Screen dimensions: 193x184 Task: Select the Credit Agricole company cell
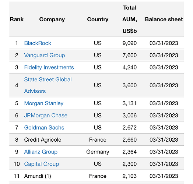pyautogui.click(x=43, y=140)
